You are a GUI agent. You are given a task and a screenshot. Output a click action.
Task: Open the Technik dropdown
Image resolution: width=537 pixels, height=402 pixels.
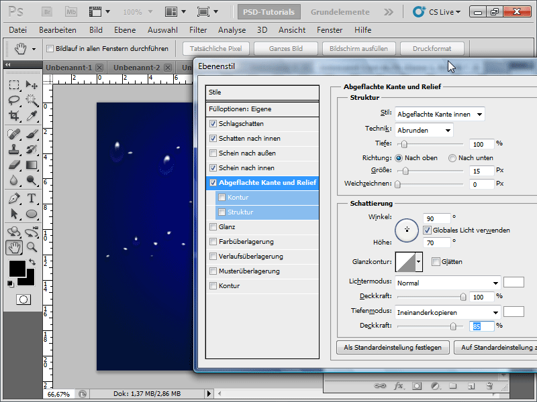point(424,130)
